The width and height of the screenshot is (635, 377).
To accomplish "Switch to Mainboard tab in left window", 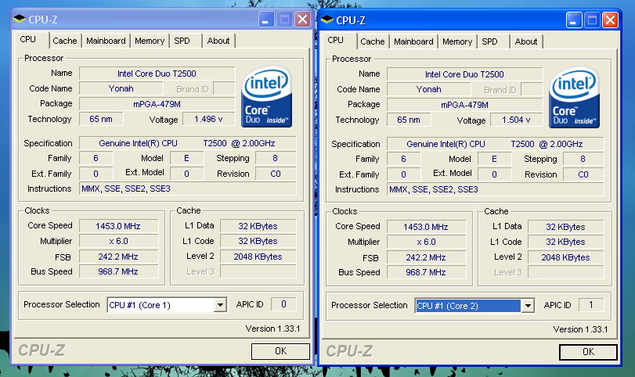I will point(106,41).
